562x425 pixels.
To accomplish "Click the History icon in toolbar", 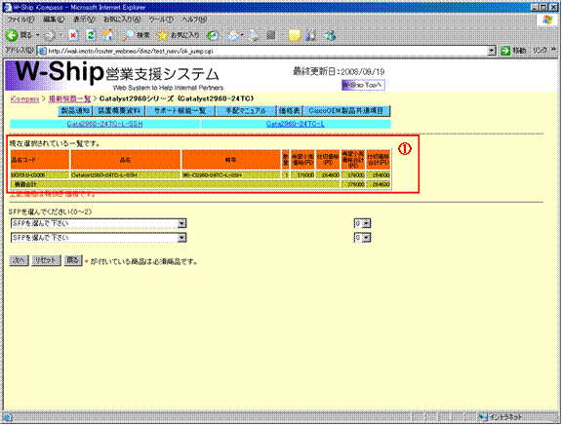I will 213,35.
